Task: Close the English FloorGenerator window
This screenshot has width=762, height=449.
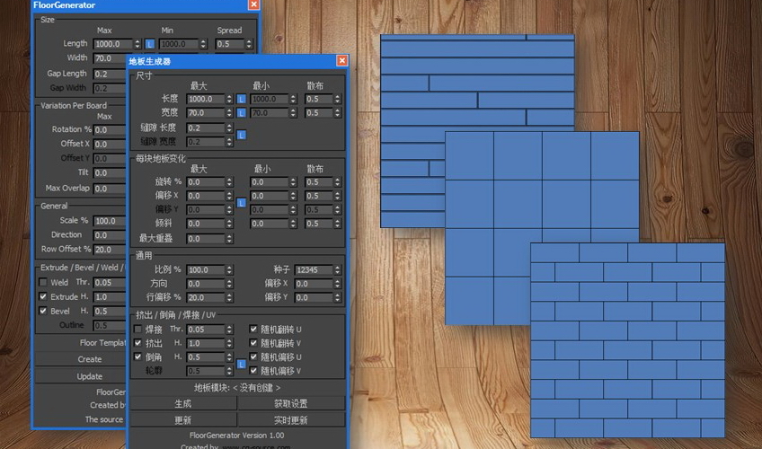Action: point(253,4)
